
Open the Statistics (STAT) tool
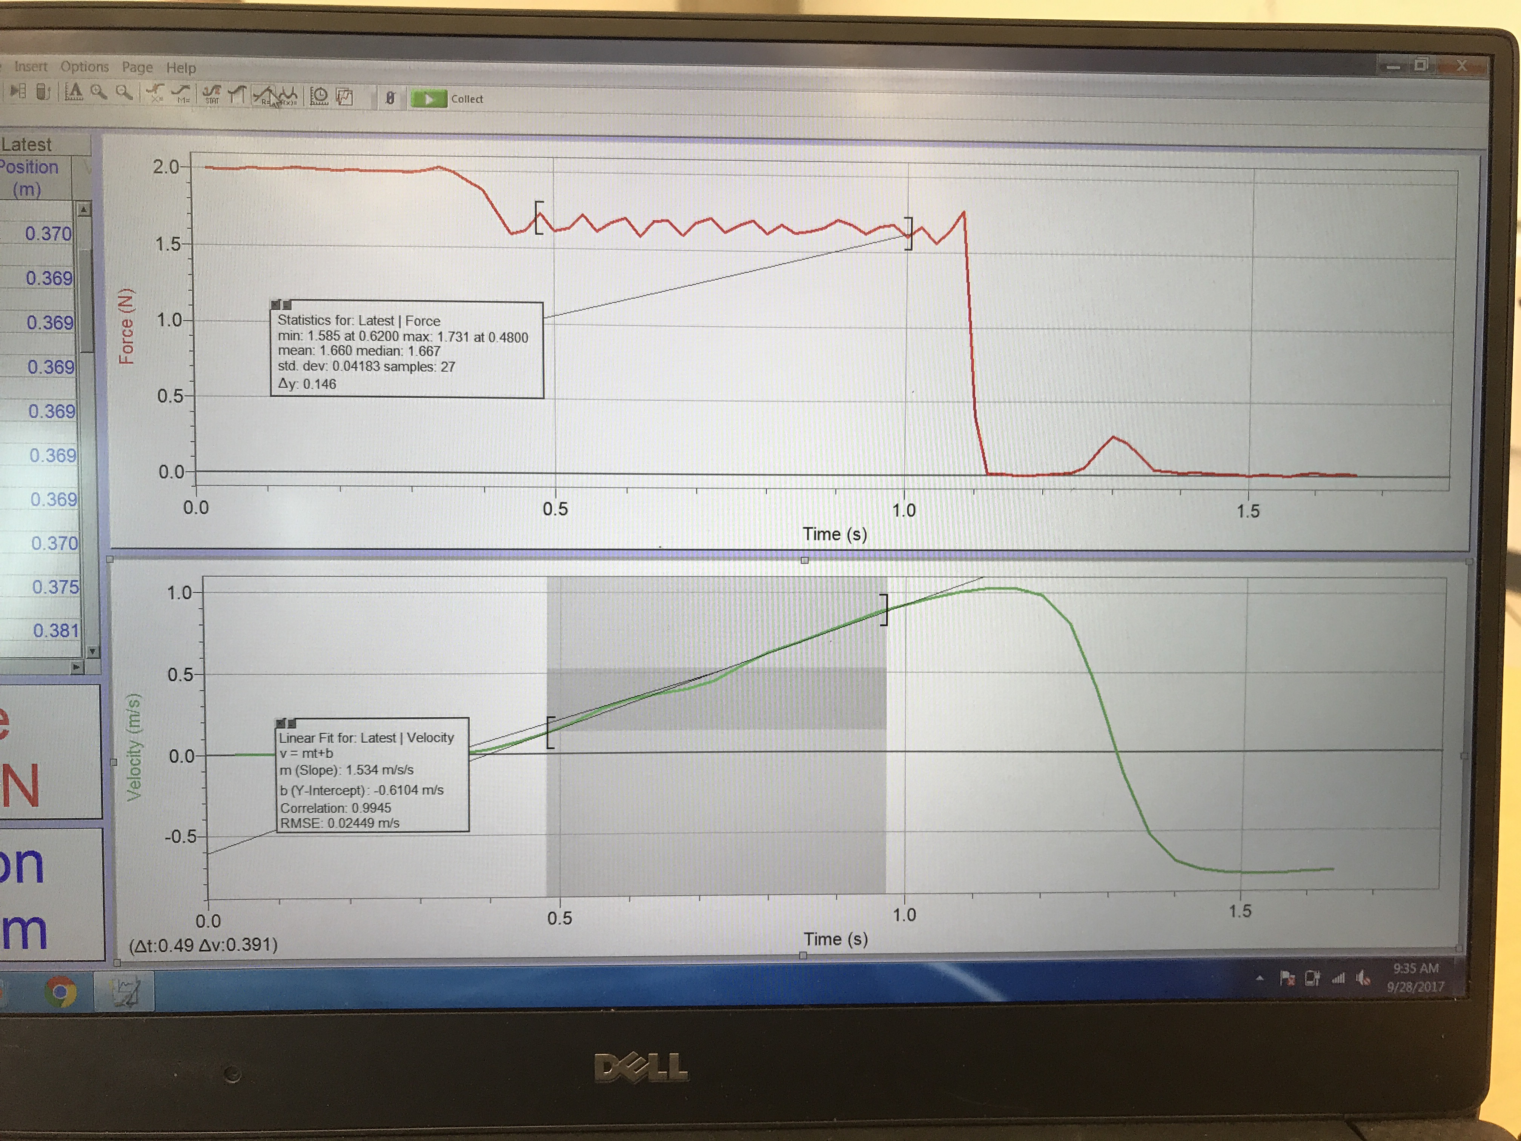click(212, 94)
